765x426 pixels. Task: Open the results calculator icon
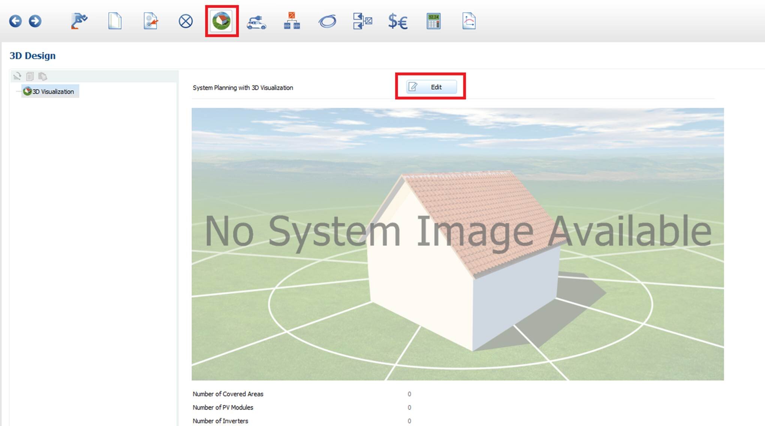coord(433,21)
